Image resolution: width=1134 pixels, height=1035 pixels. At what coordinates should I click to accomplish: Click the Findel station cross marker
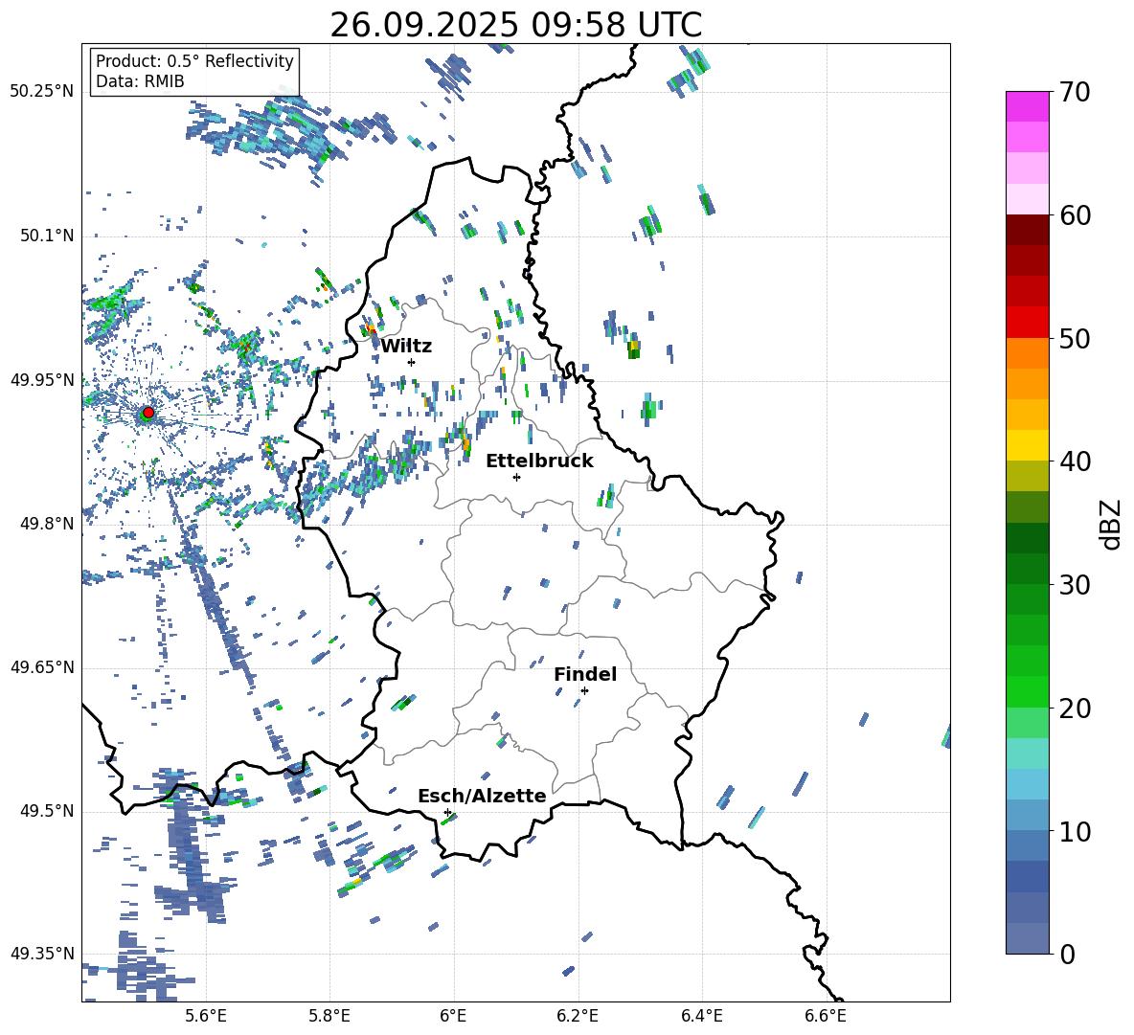point(584,690)
